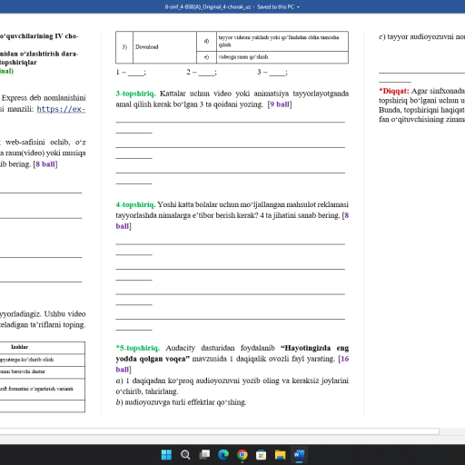Click the blank after 1 –
The width and height of the screenshot is (465, 465).
(136, 73)
